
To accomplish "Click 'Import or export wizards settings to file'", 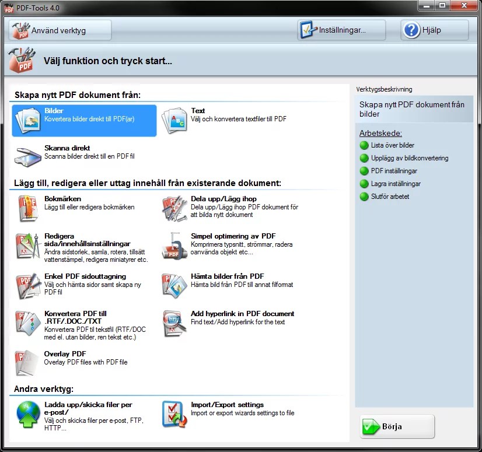I will pyautogui.click(x=243, y=413).
